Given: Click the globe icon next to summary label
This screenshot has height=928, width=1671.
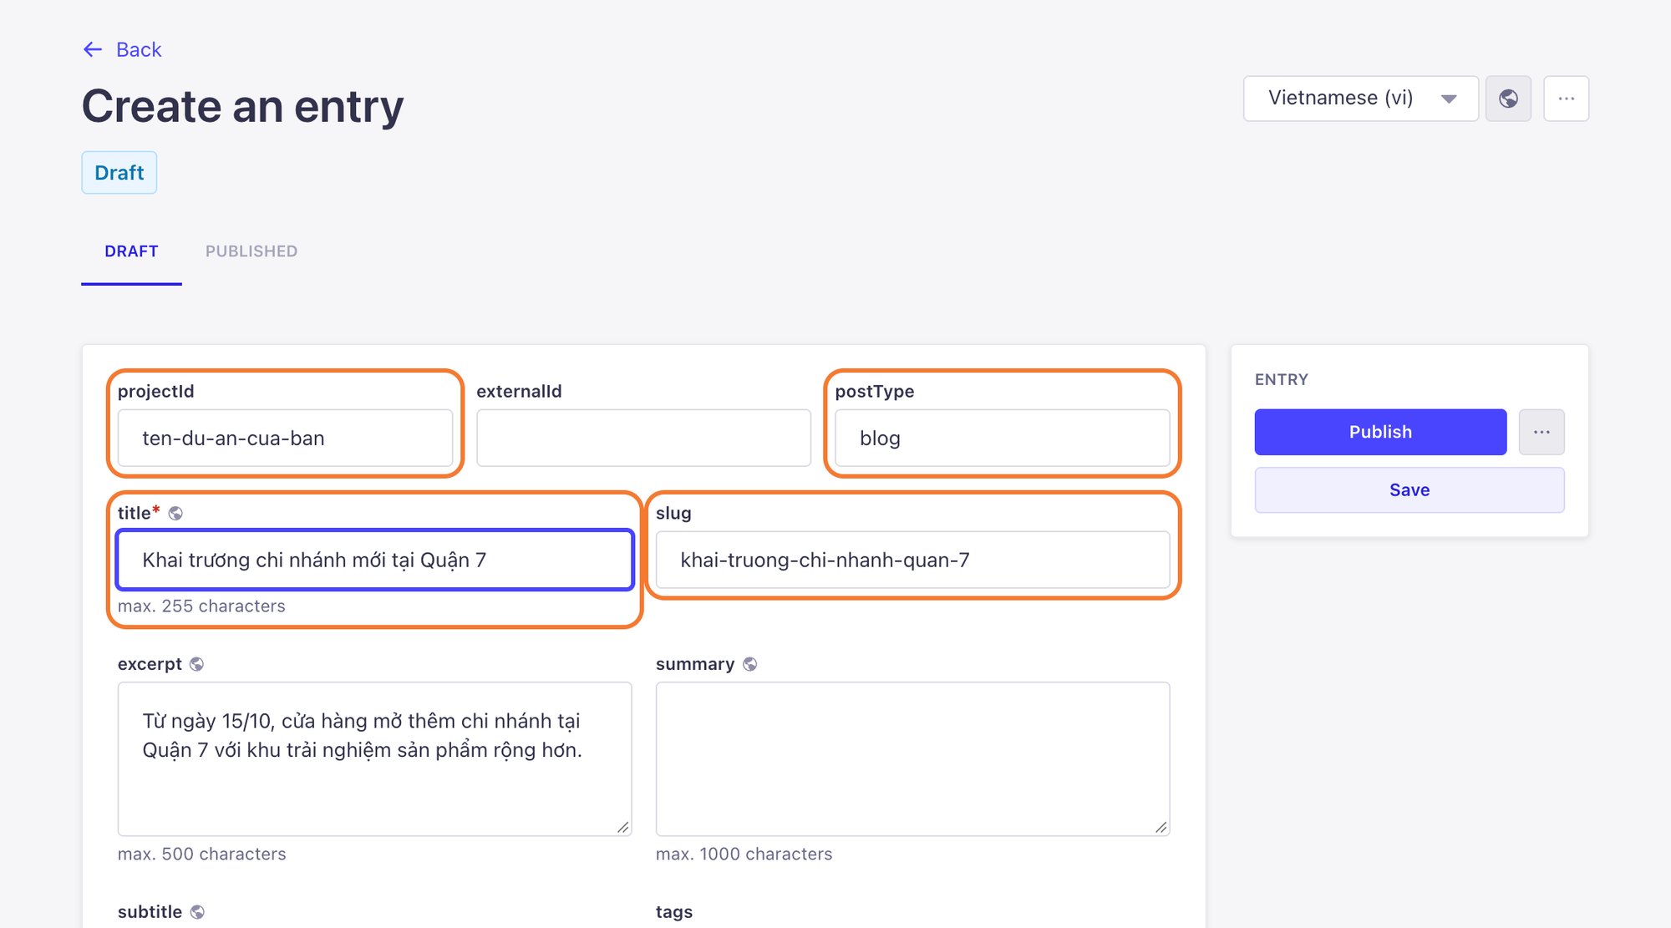Looking at the screenshot, I should (749, 664).
